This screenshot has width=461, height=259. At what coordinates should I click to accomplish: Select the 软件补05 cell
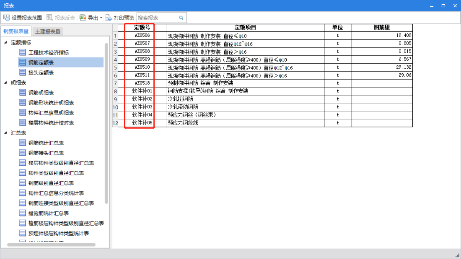click(x=142, y=123)
